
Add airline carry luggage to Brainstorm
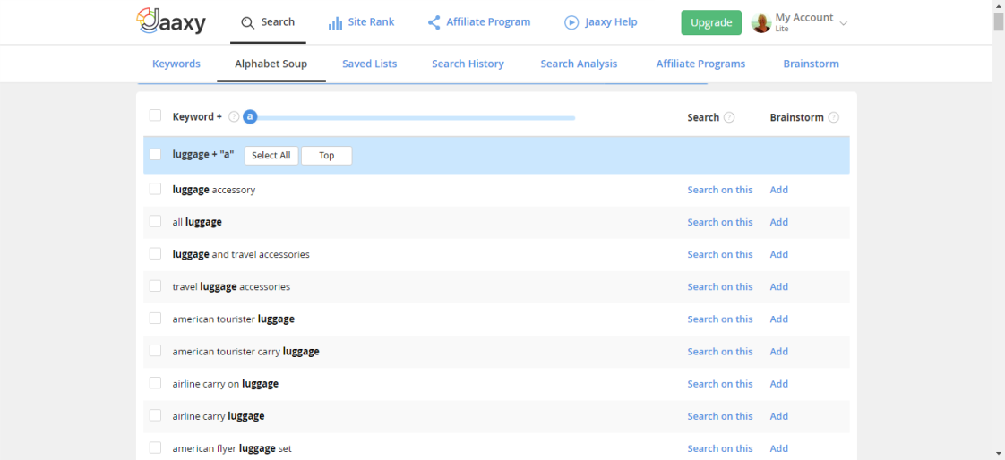pos(778,416)
